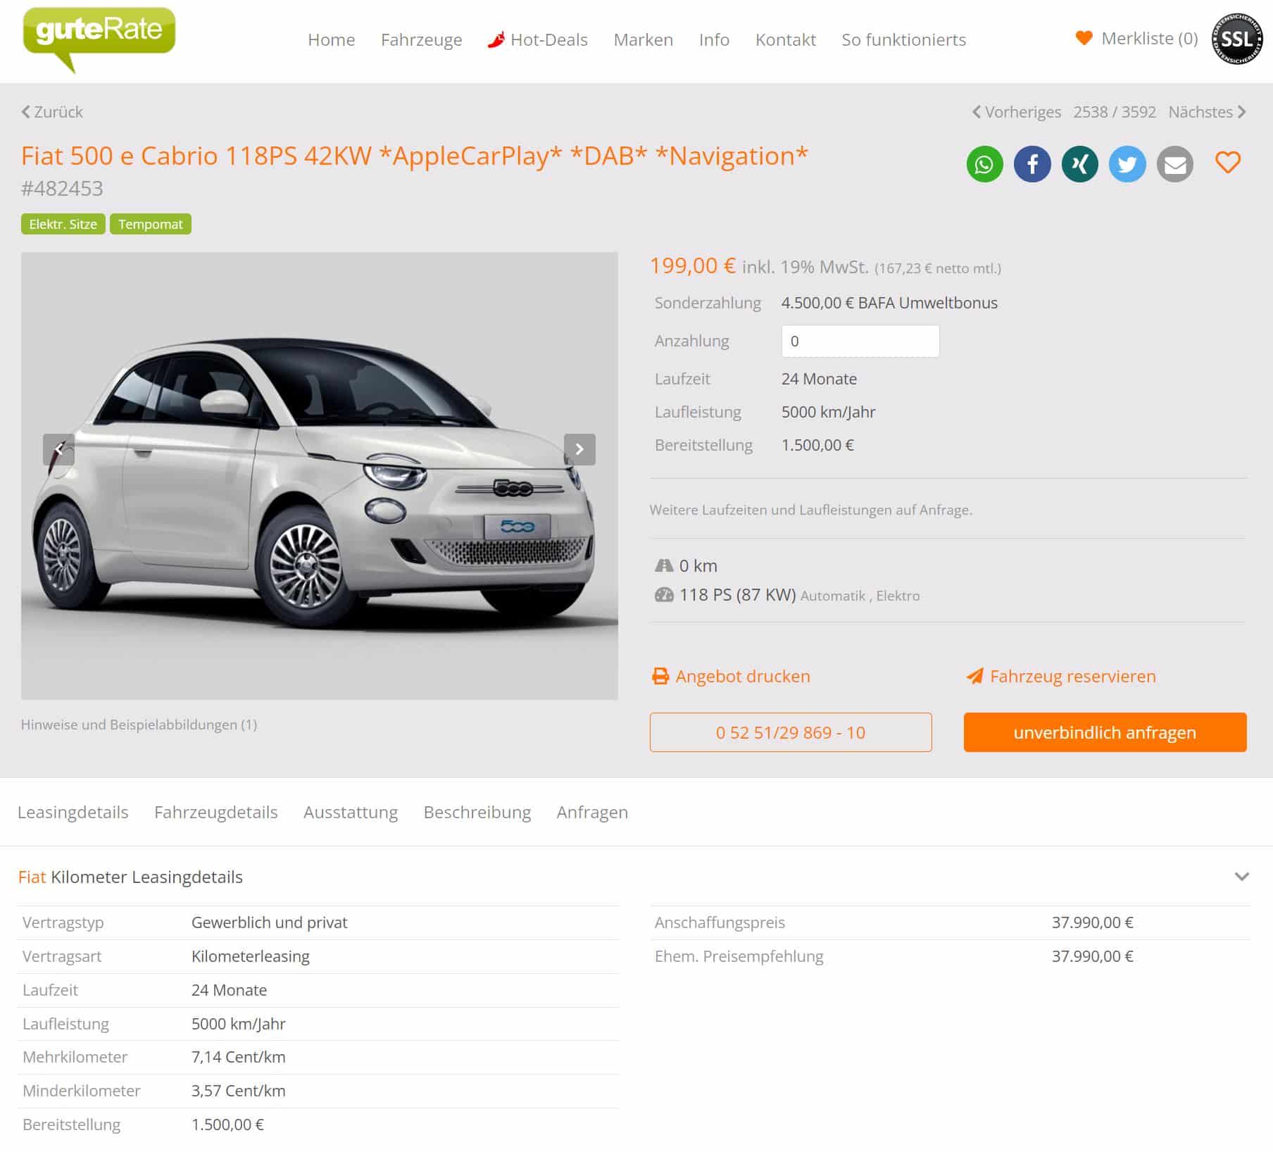Click Angebot drucken link

click(743, 676)
